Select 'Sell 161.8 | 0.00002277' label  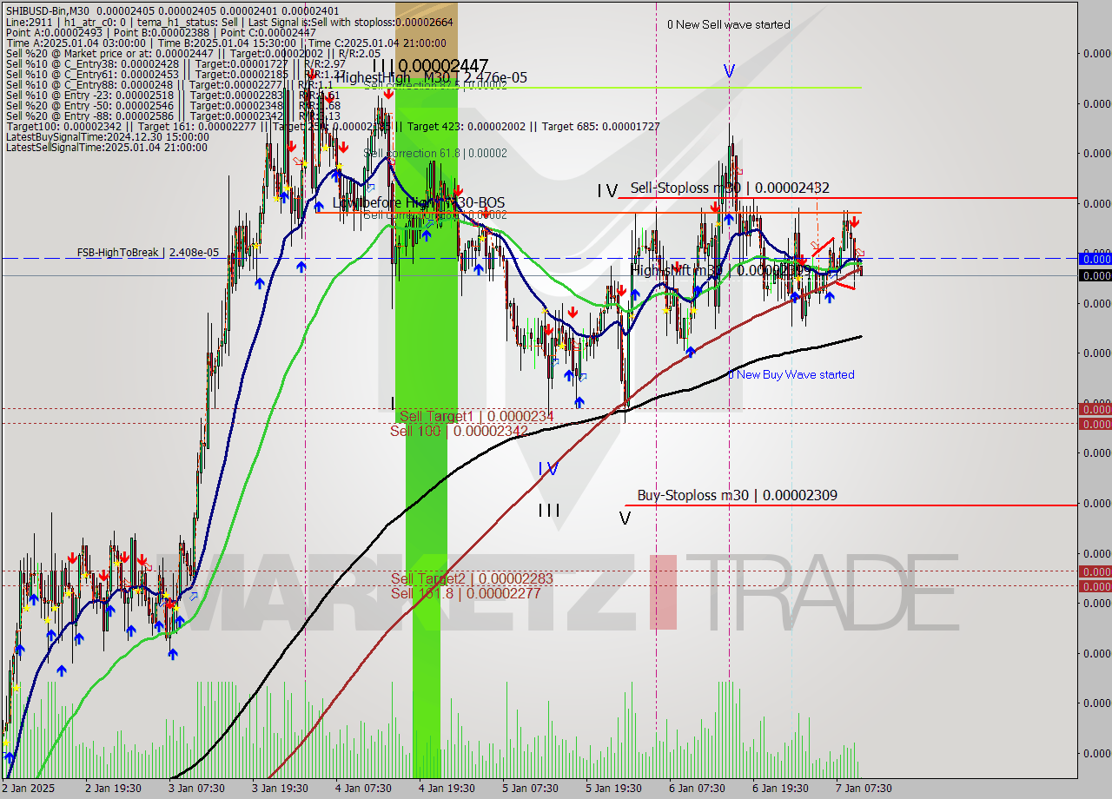pyautogui.click(x=466, y=593)
